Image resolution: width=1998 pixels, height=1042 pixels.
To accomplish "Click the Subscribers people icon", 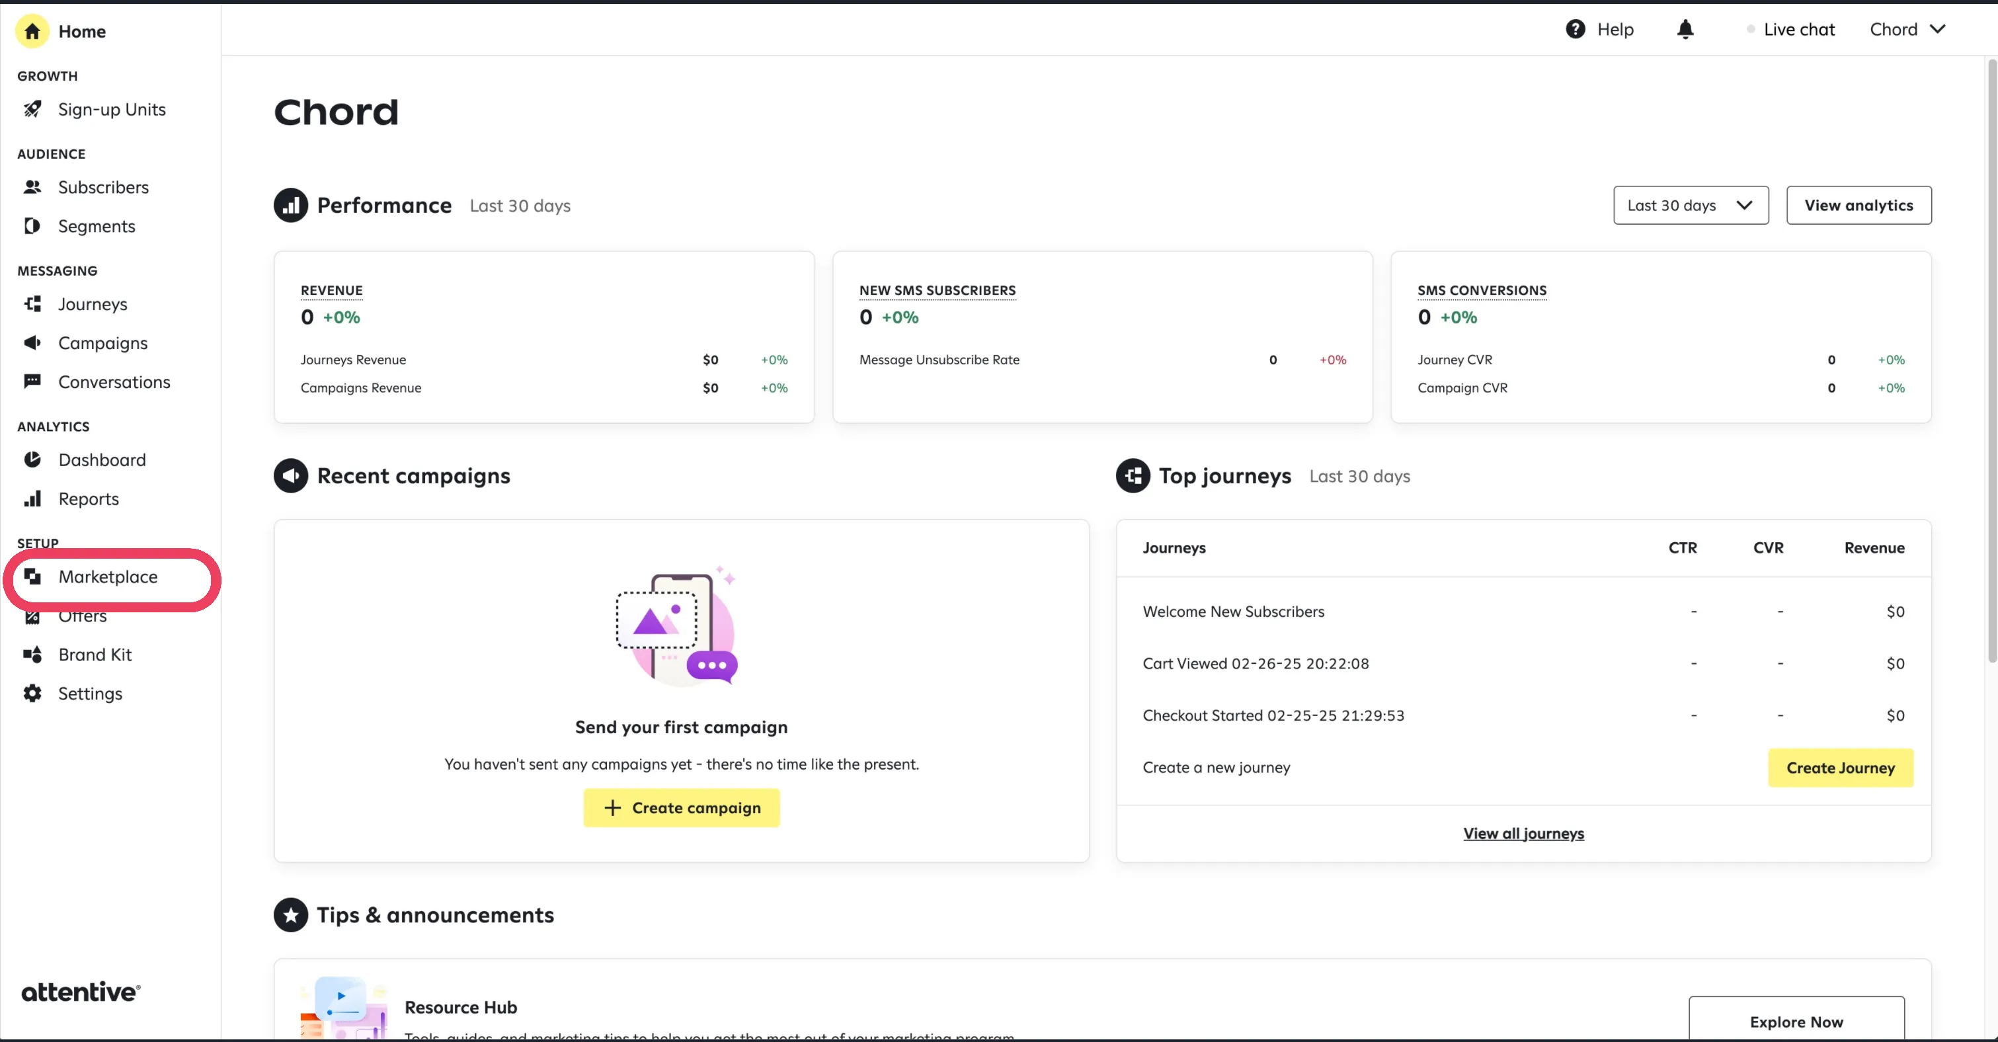I will (x=32, y=187).
